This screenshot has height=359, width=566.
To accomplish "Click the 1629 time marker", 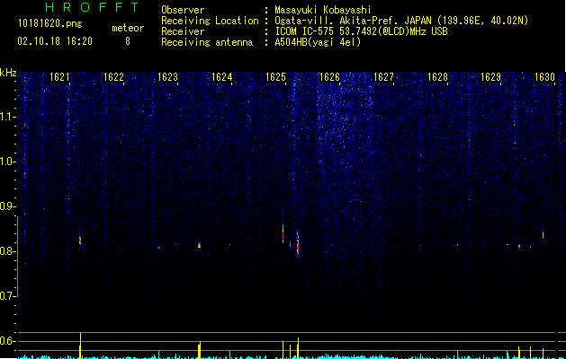I will (491, 77).
